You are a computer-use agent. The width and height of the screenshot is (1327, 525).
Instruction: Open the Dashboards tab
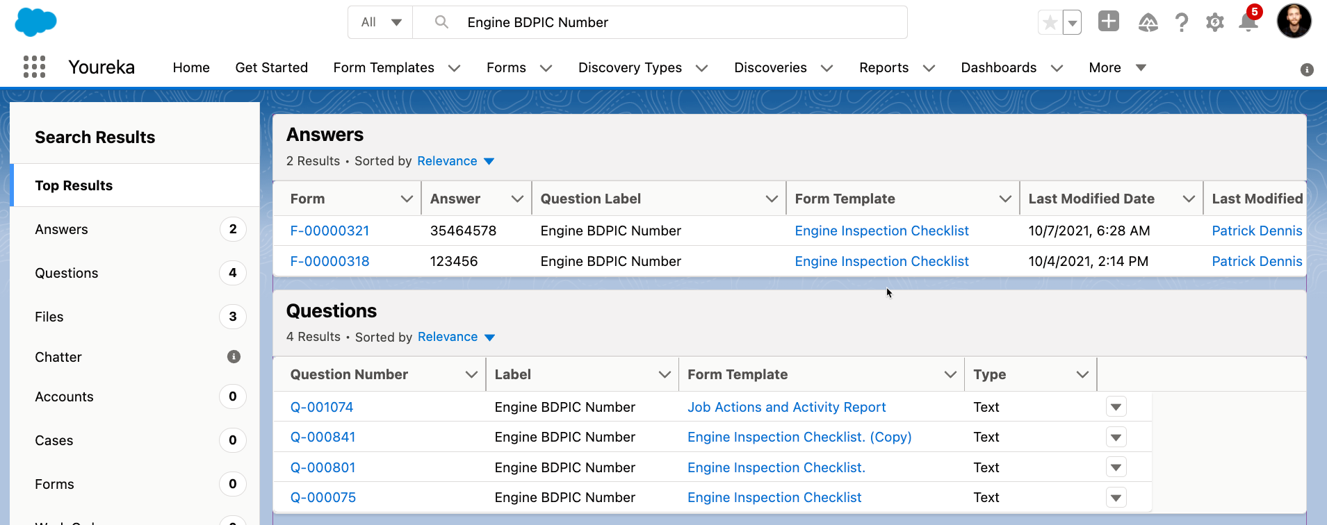coord(998,67)
